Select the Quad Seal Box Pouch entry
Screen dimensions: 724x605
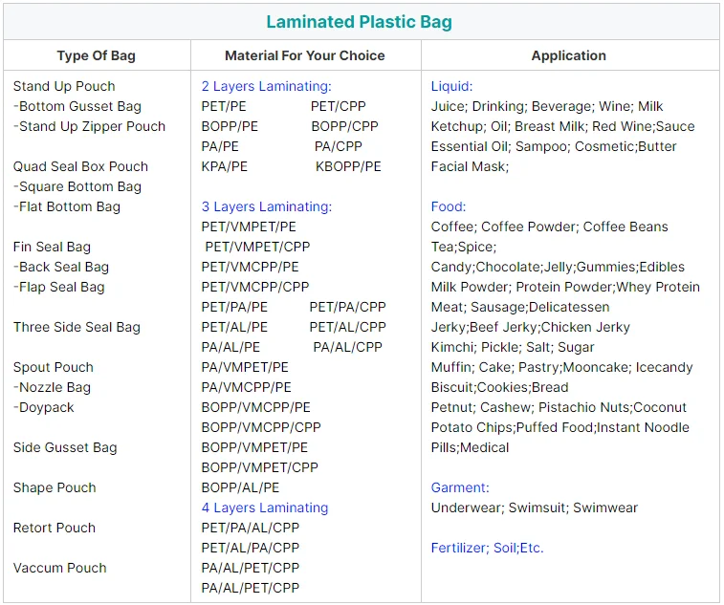coord(80,166)
